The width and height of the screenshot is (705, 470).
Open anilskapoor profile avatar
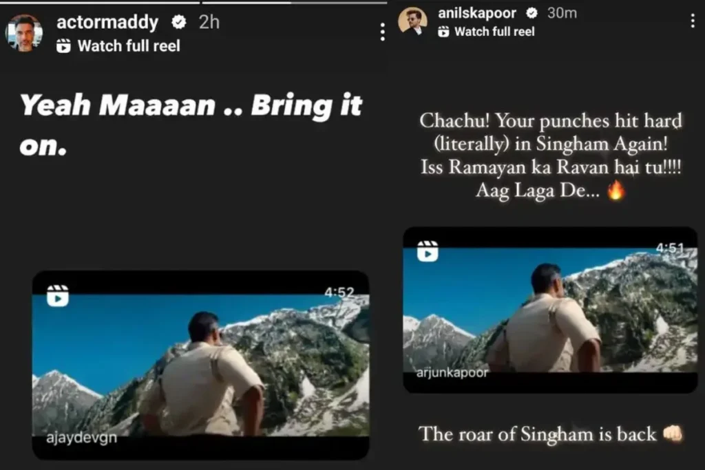click(x=413, y=21)
